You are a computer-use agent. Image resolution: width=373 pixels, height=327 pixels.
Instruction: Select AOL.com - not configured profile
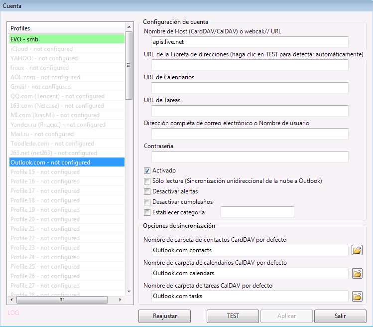67,77
